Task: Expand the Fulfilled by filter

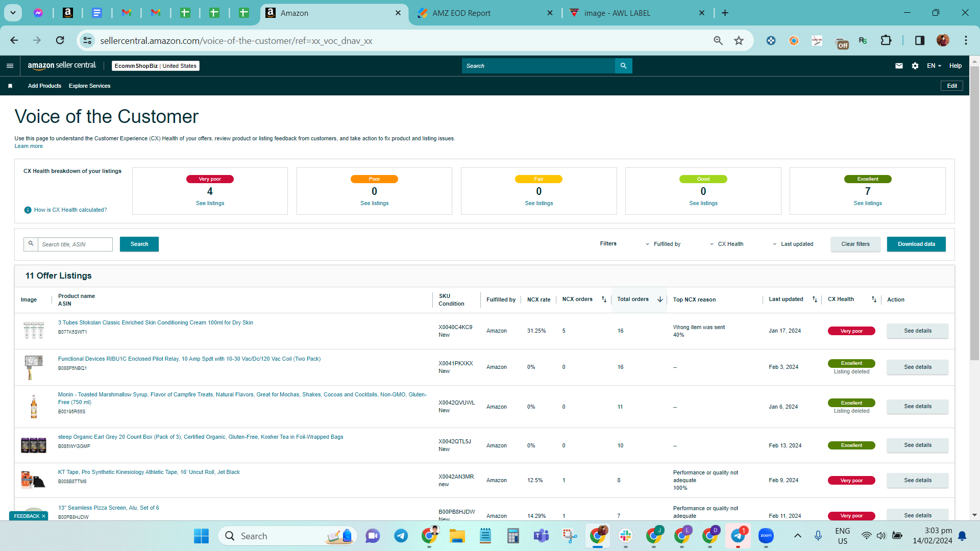Action: [x=663, y=244]
